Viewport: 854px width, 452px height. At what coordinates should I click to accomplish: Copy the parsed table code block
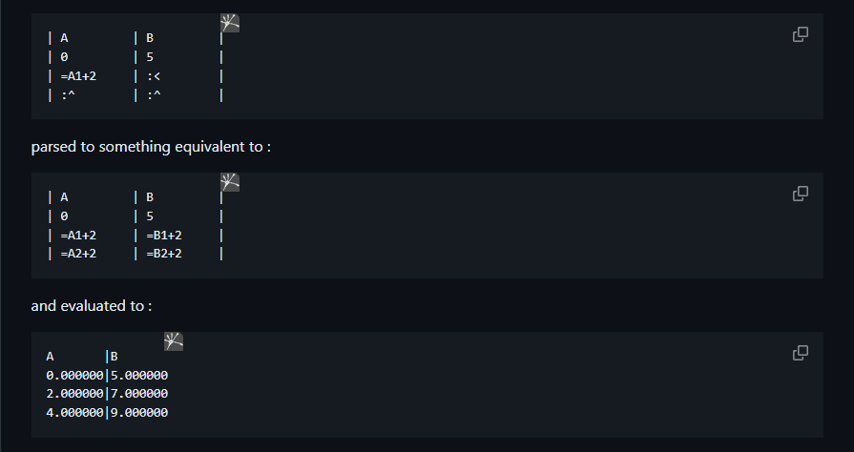(x=800, y=194)
